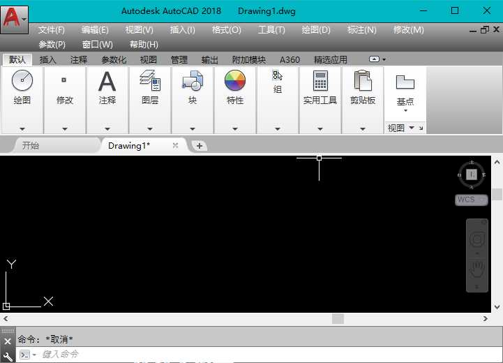Viewport: 503px width, 363px height.
Task: Switch to the 插入 ribbon tab
Action: tap(48, 60)
